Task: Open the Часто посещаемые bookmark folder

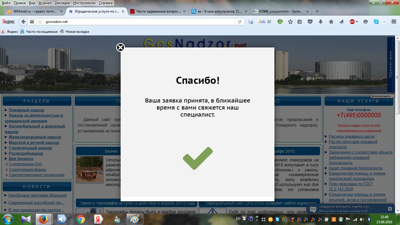Action: pos(39,31)
